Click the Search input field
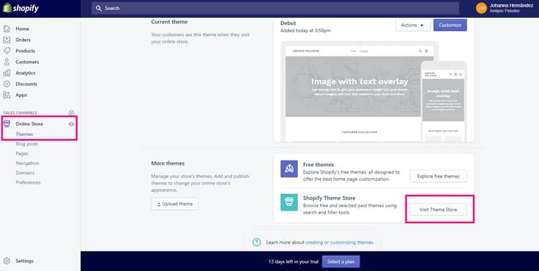The image size is (539, 271). click(x=275, y=8)
